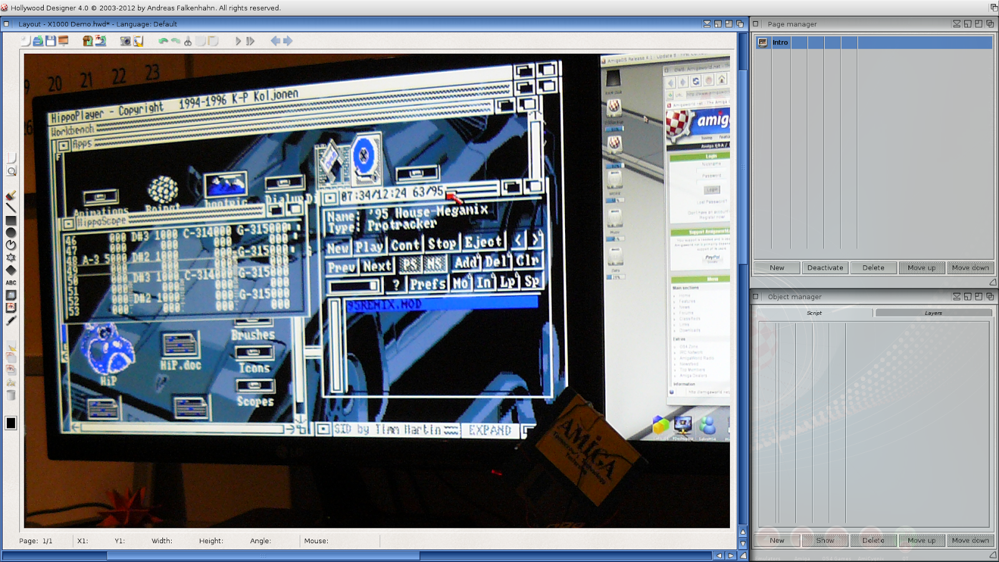Click the Paste icon in the toolbar
Screen dimensions: 999x562
[x=213, y=41]
